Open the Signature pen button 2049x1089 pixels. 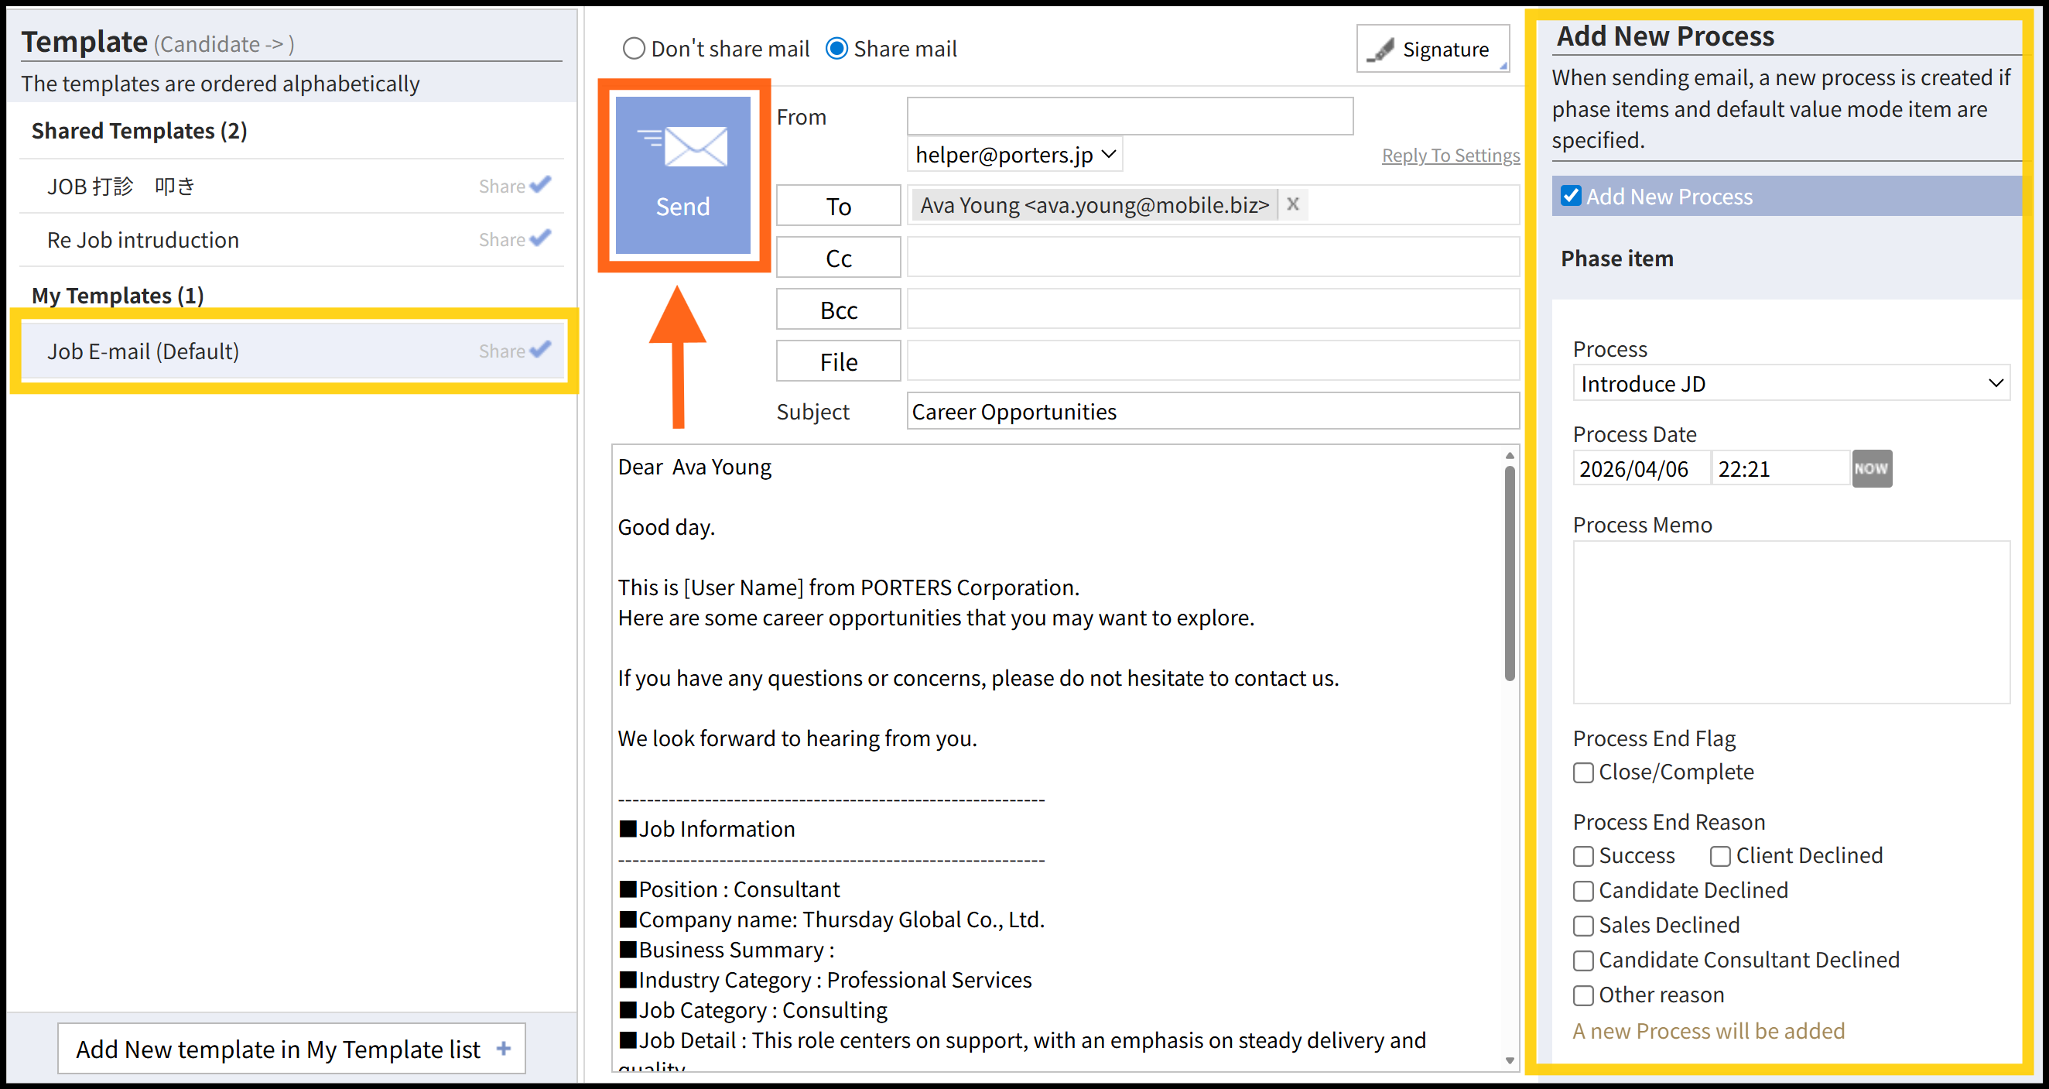pos(1432,50)
